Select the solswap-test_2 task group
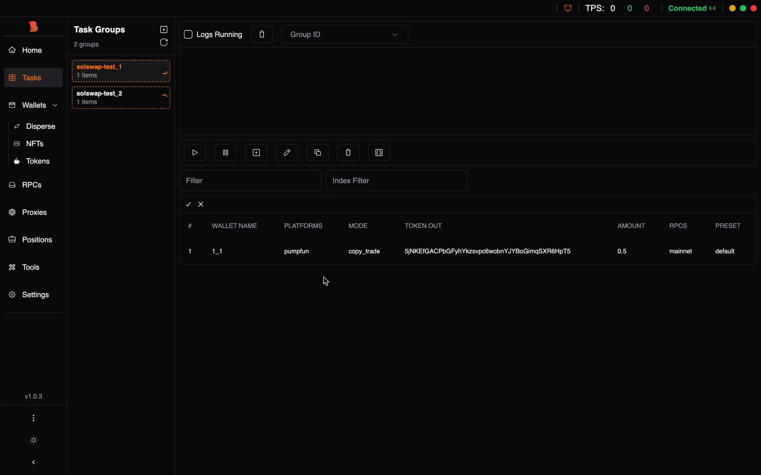The width and height of the screenshot is (761, 475). point(121,98)
